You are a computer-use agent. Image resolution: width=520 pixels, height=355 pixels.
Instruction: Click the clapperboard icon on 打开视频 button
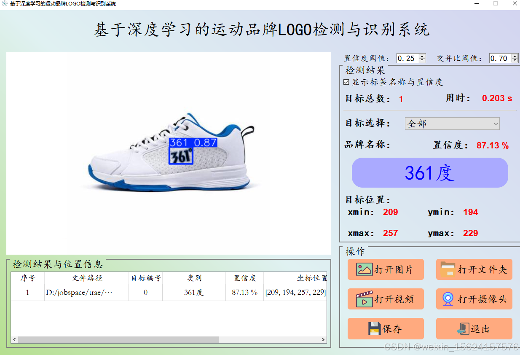pyautogui.click(x=364, y=299)
